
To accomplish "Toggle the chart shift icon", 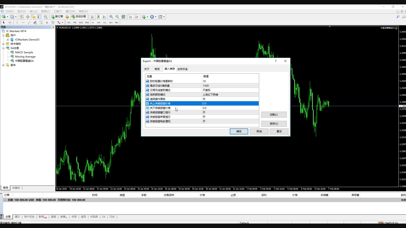I will coord(137,17).
